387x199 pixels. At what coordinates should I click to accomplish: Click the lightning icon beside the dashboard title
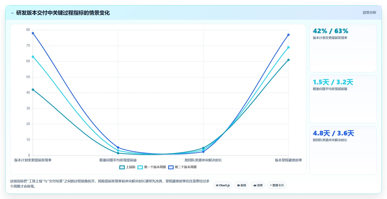(12, 13)
